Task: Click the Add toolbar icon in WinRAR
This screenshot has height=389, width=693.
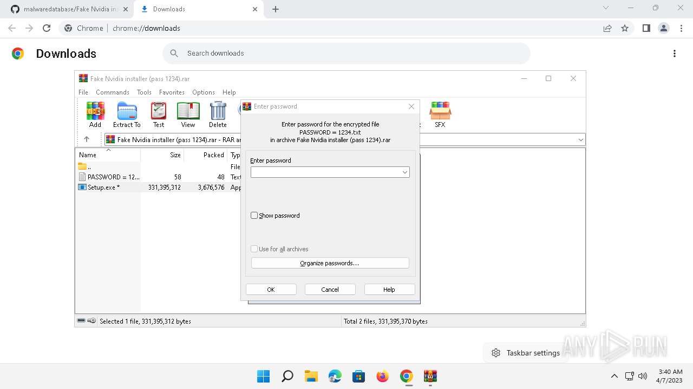Action: 95,115
